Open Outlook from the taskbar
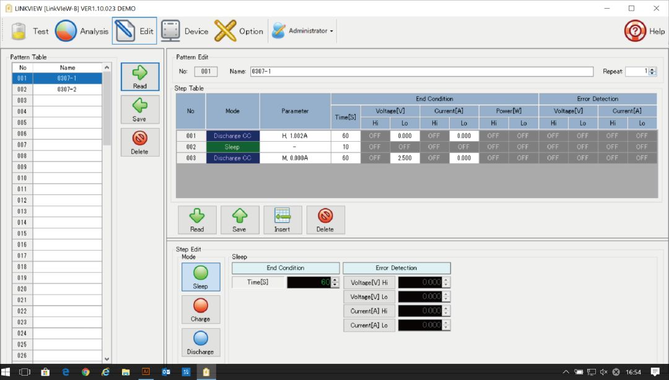Image resolution: width=669 pixels, height=380 pixels. pos(166,373)
